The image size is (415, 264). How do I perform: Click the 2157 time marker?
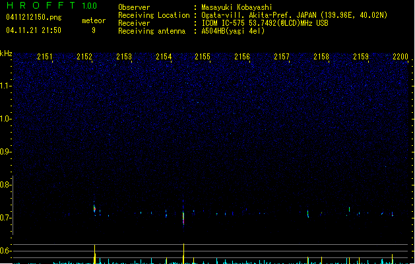282,57
